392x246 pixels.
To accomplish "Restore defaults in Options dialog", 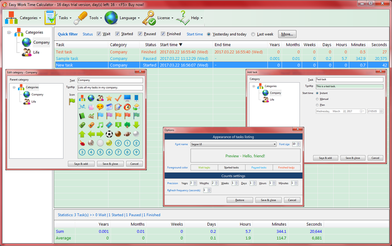I will click(x=239, y=200).
